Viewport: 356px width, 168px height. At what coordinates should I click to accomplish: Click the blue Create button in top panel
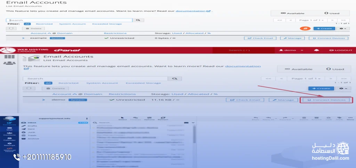tap(324, 28)
